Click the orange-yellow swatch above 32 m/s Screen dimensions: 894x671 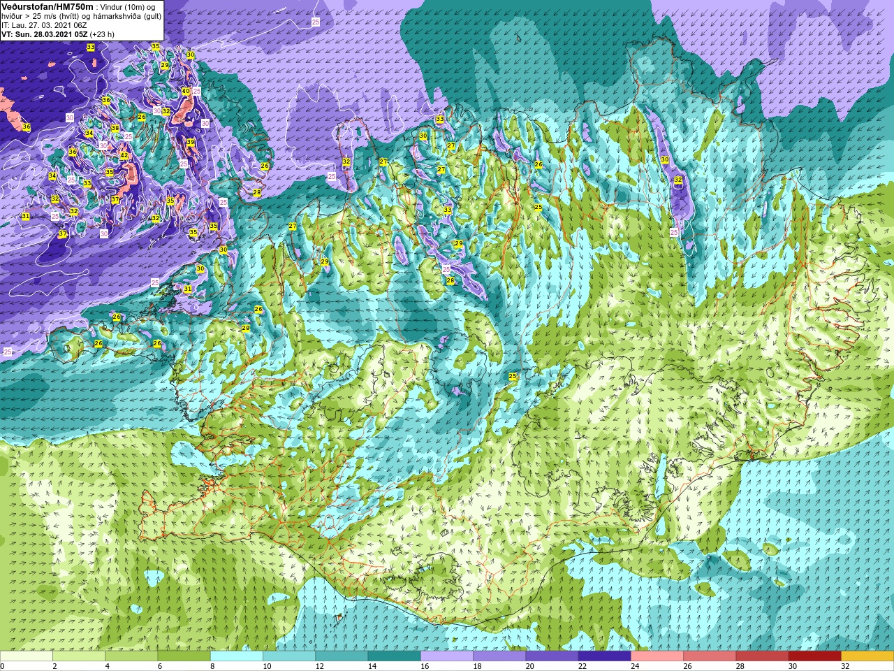tap(867, 656)
